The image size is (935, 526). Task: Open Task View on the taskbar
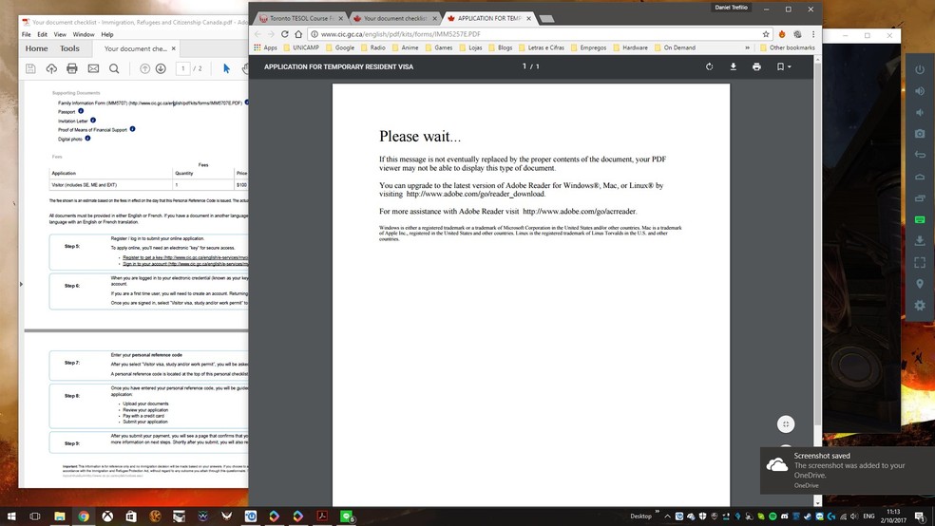35,516
